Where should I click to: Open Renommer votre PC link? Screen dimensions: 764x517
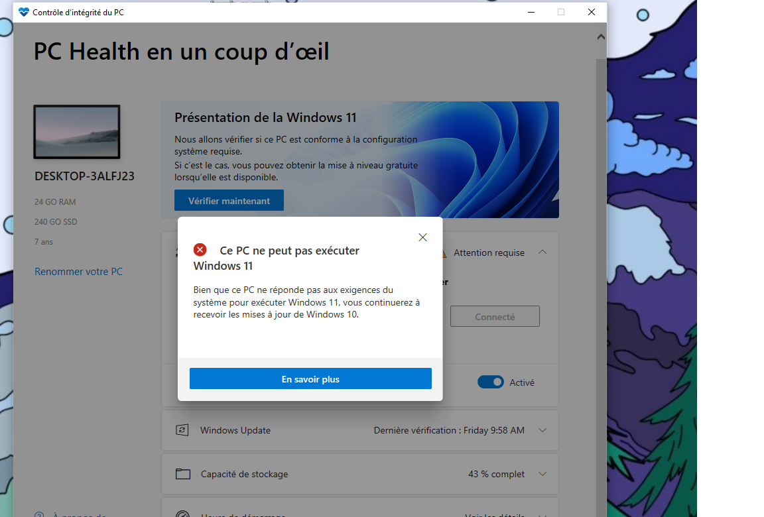click(x=78, y=272)
